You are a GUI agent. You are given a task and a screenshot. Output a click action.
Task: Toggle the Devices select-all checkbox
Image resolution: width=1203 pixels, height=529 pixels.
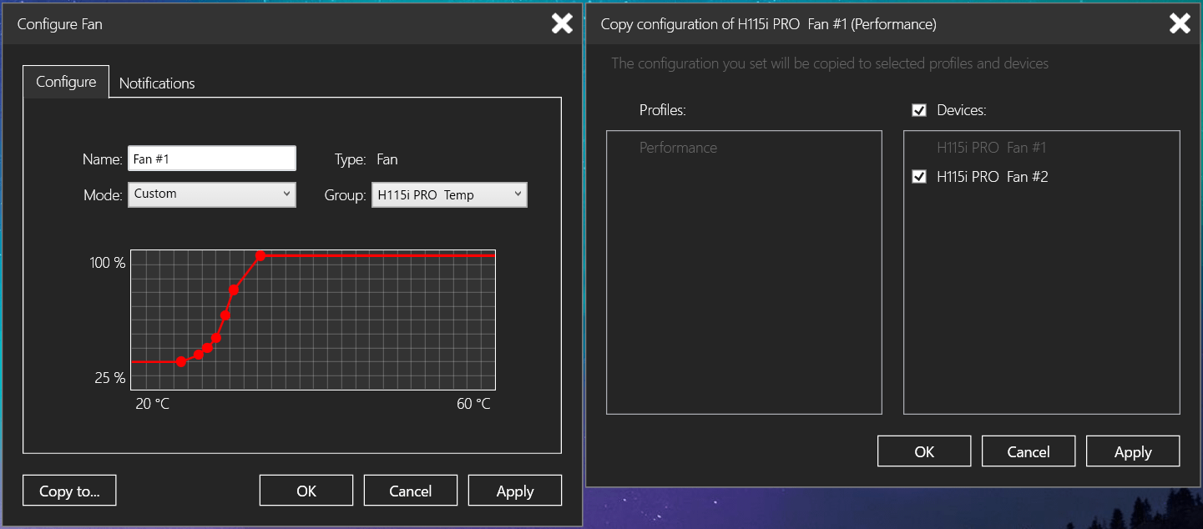click(x=919, y=110)
